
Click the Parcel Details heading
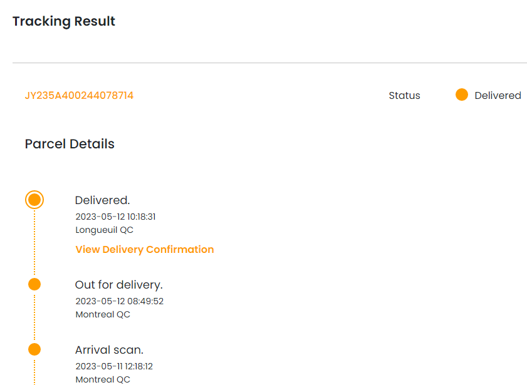coord(70,144)
